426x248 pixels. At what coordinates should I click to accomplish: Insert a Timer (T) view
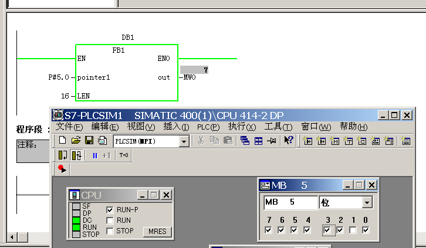[x=349, y=141]
